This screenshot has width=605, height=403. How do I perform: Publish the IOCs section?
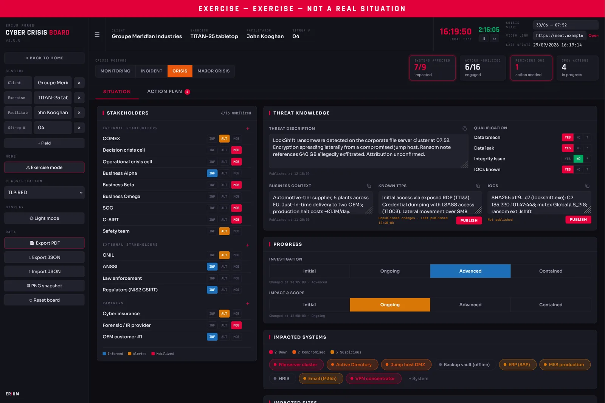(x=578, y=220)
